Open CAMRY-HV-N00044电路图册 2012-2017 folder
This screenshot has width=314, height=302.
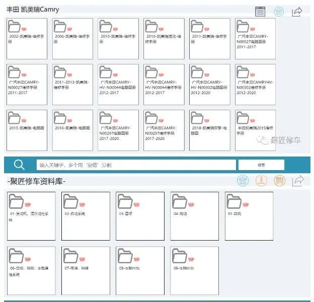pyautogui.click(x=118, y=85)
